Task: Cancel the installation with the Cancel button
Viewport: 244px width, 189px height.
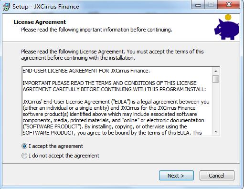Action: [217, 176]
